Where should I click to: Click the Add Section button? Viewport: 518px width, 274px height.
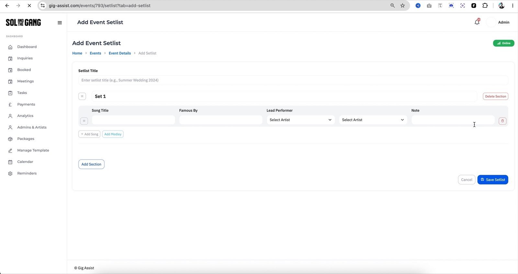click(x=91, y=164)
